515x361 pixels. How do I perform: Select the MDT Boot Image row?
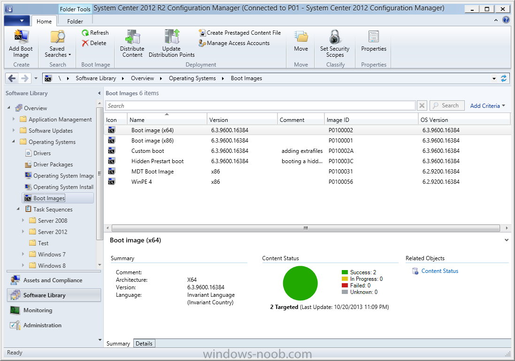click(307, 172)
